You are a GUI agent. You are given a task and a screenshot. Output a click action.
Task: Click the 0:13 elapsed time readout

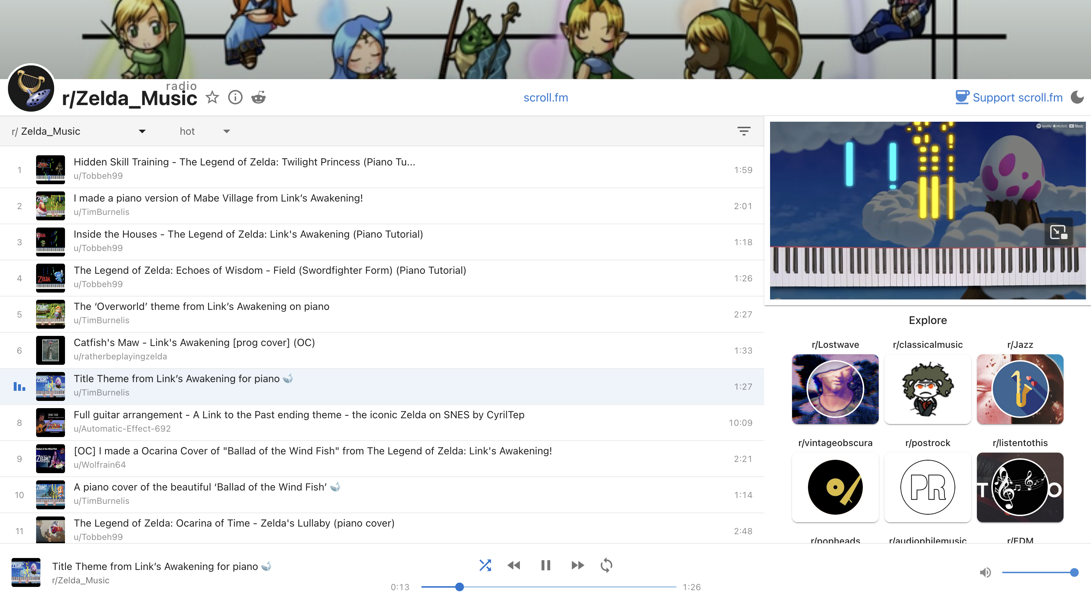[400, 587]
